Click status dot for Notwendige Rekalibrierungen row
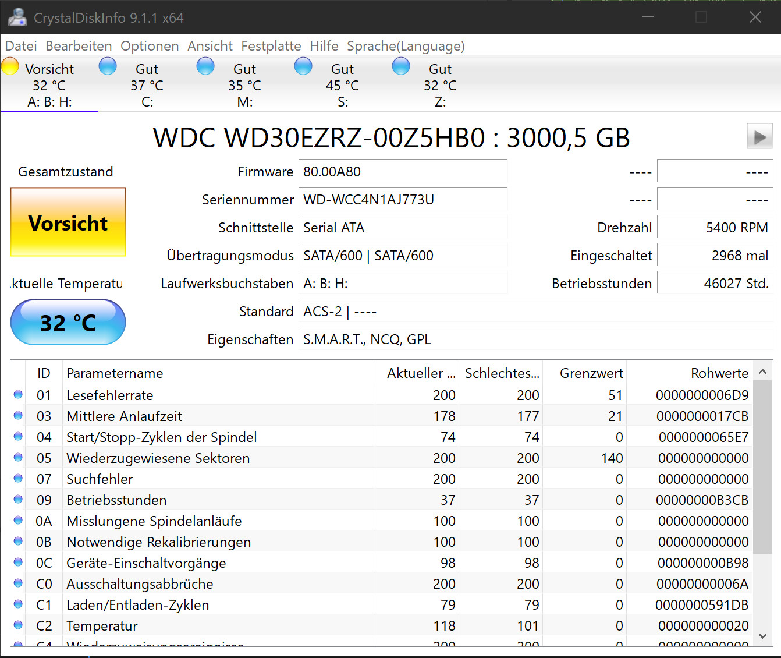 pyautogui.click(x=18, y=542)
